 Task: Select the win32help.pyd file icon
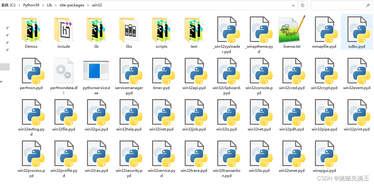coord(131,113)
